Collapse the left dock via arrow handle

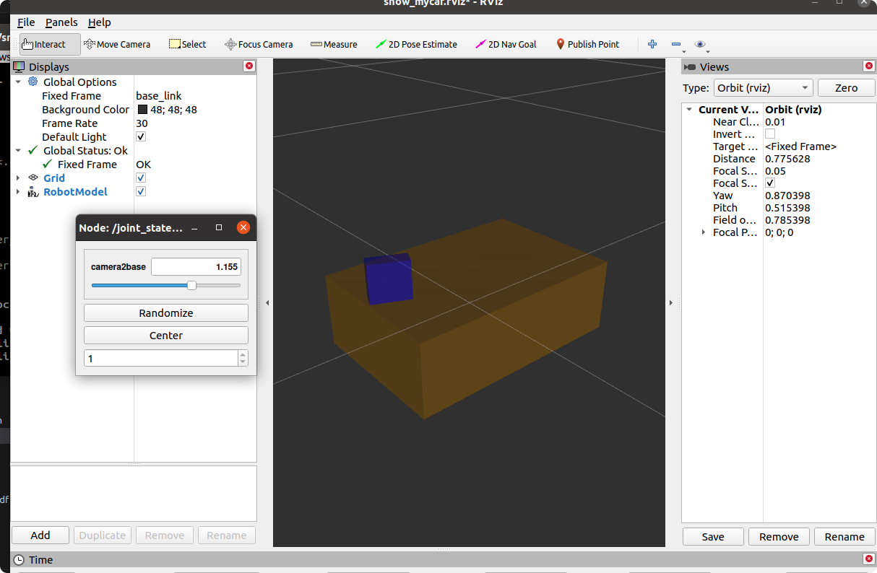267,303
